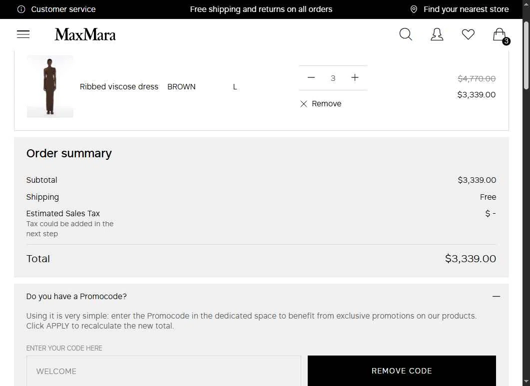Collapse the Promocode section
The image size is (530, 386).
pyautogui.click(x=496, y=297)
